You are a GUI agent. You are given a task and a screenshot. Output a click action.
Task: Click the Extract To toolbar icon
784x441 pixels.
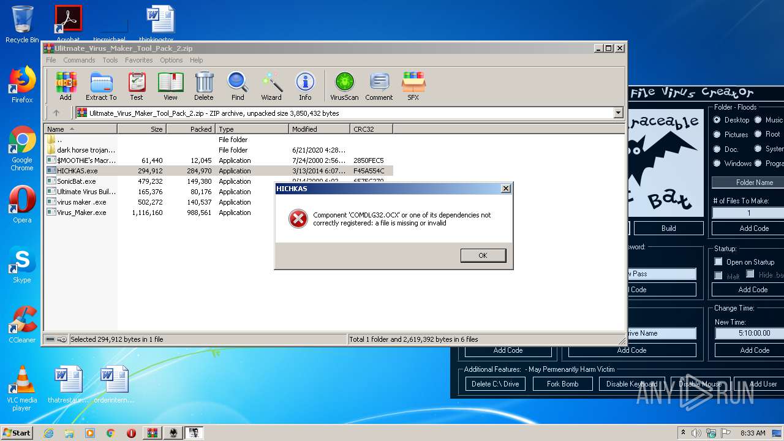click(x=101, y=86)
